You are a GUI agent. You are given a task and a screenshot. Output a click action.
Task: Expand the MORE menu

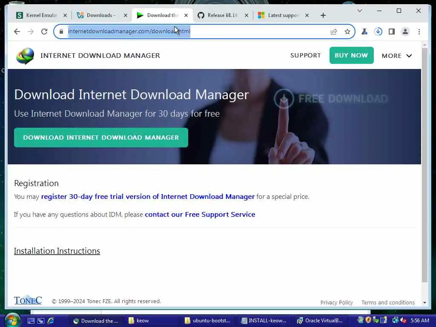[x=396, y=56]
